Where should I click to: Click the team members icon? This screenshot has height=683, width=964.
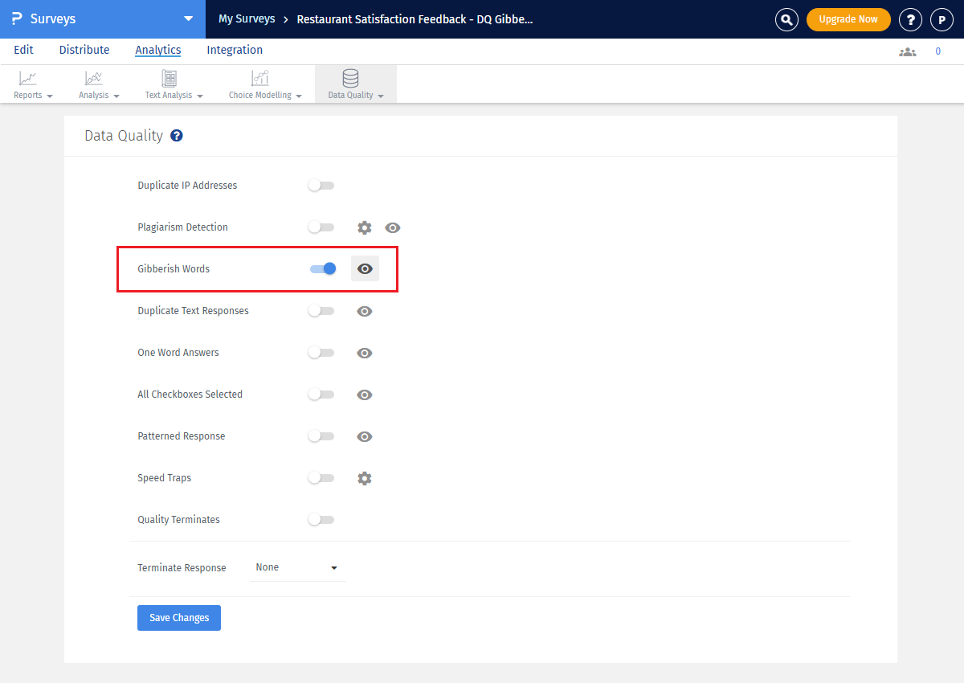[907, 51]
